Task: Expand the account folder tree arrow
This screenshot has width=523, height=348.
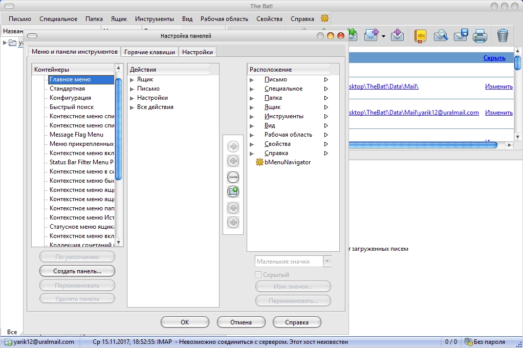Action: [5, 42]
